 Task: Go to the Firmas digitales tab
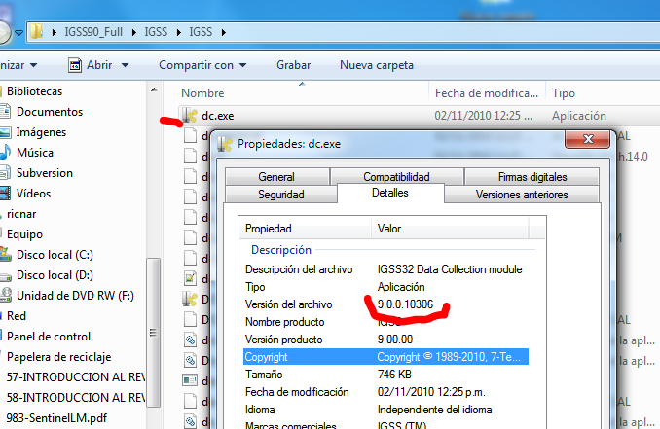(530, 177)
